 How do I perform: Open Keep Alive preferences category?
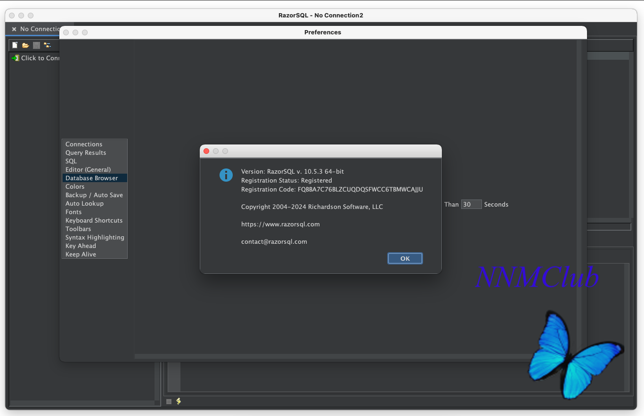tap(95, 254)
